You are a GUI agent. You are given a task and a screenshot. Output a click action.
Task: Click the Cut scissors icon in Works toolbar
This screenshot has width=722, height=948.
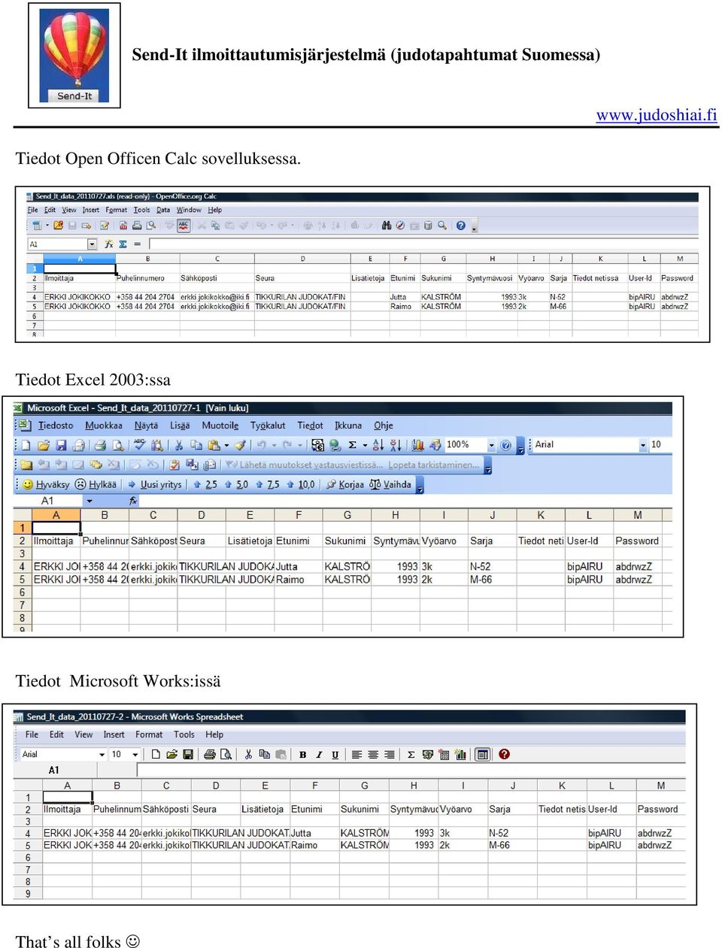click(x=248, y=754)
